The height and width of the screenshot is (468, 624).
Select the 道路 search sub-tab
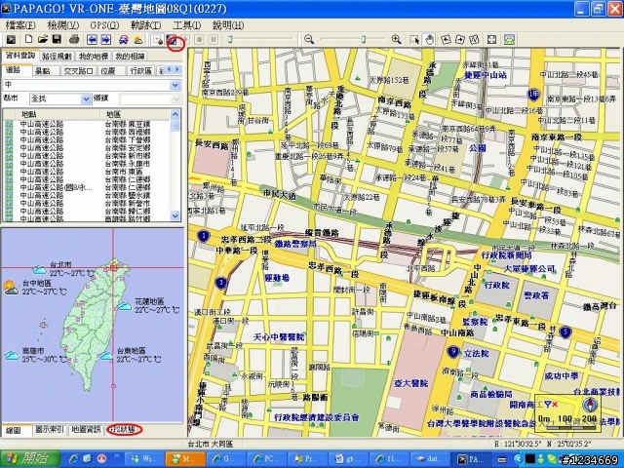(x=17, y=69)
